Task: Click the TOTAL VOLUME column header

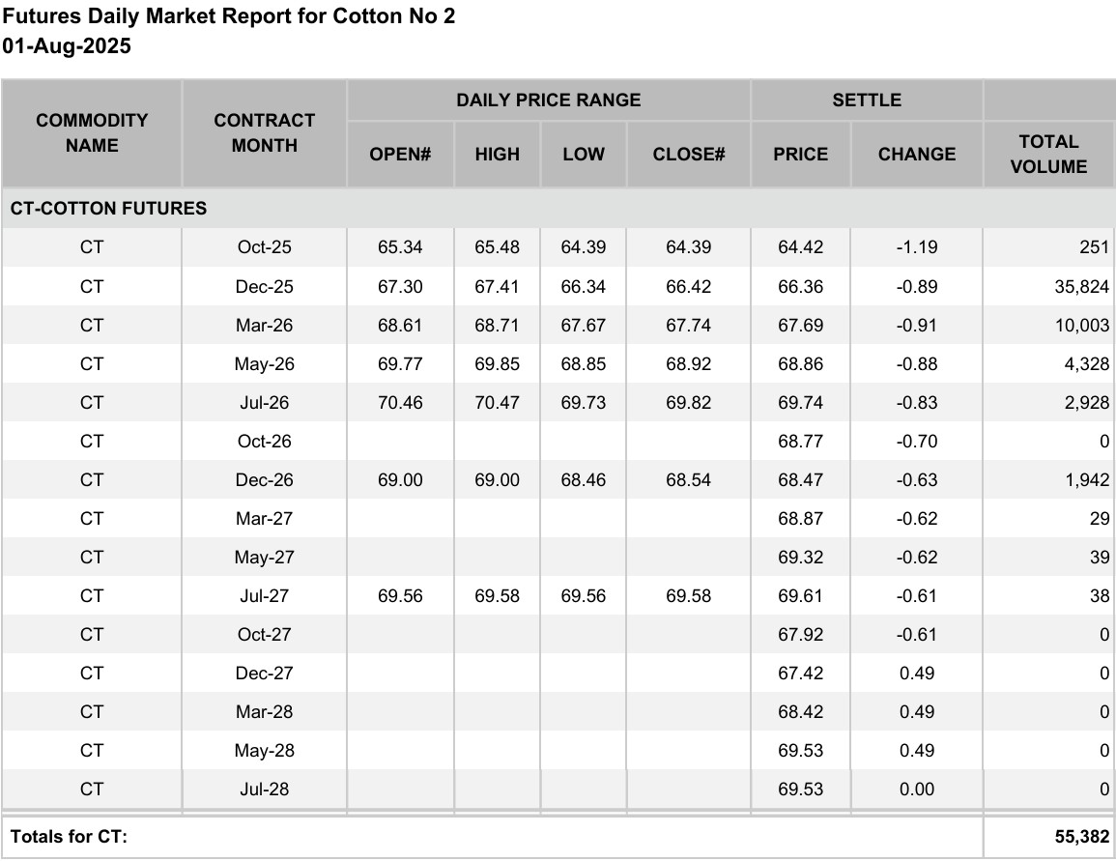Action: coord(1048,155)
